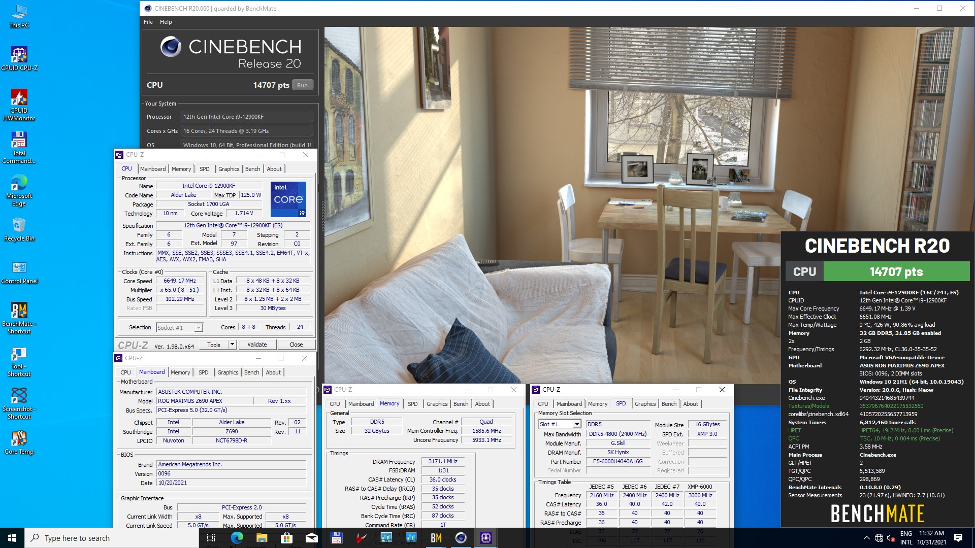Click the CAS# Latency value 36.0 clocks
This screenshot has height=548, width=975.
click(443, 479)
